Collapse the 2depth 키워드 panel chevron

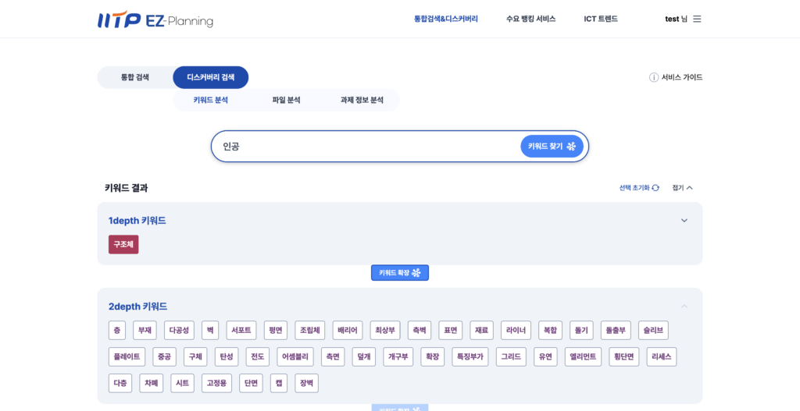684,306
